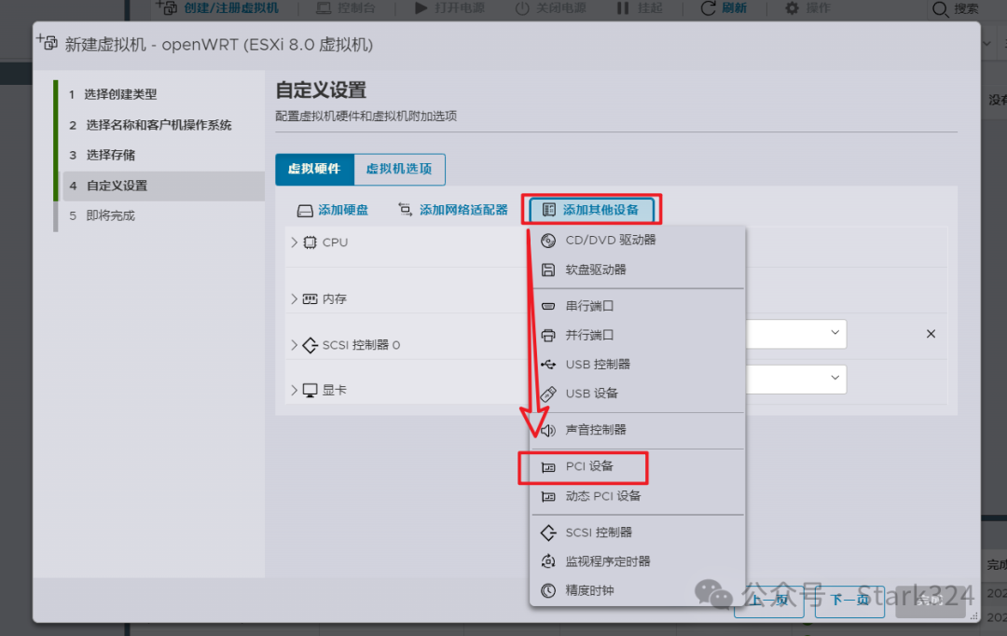
Task: Click the video card monitor icon
Action: click(310, 390)
